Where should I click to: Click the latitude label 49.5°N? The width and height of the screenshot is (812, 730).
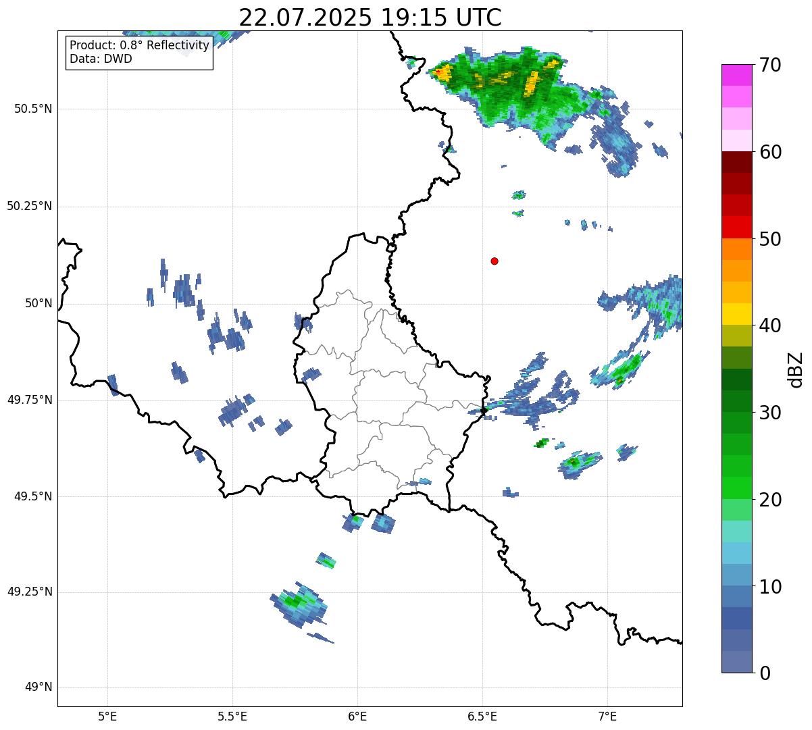tap(33, 496)
